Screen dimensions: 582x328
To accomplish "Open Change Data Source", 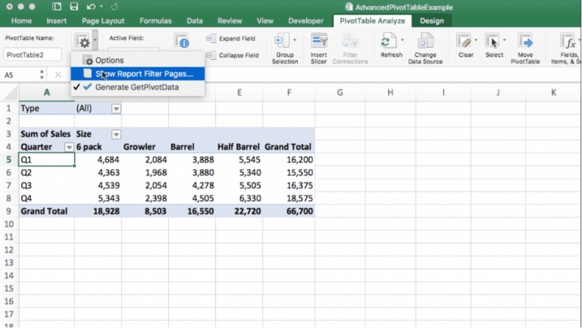I will pos(425,42).
